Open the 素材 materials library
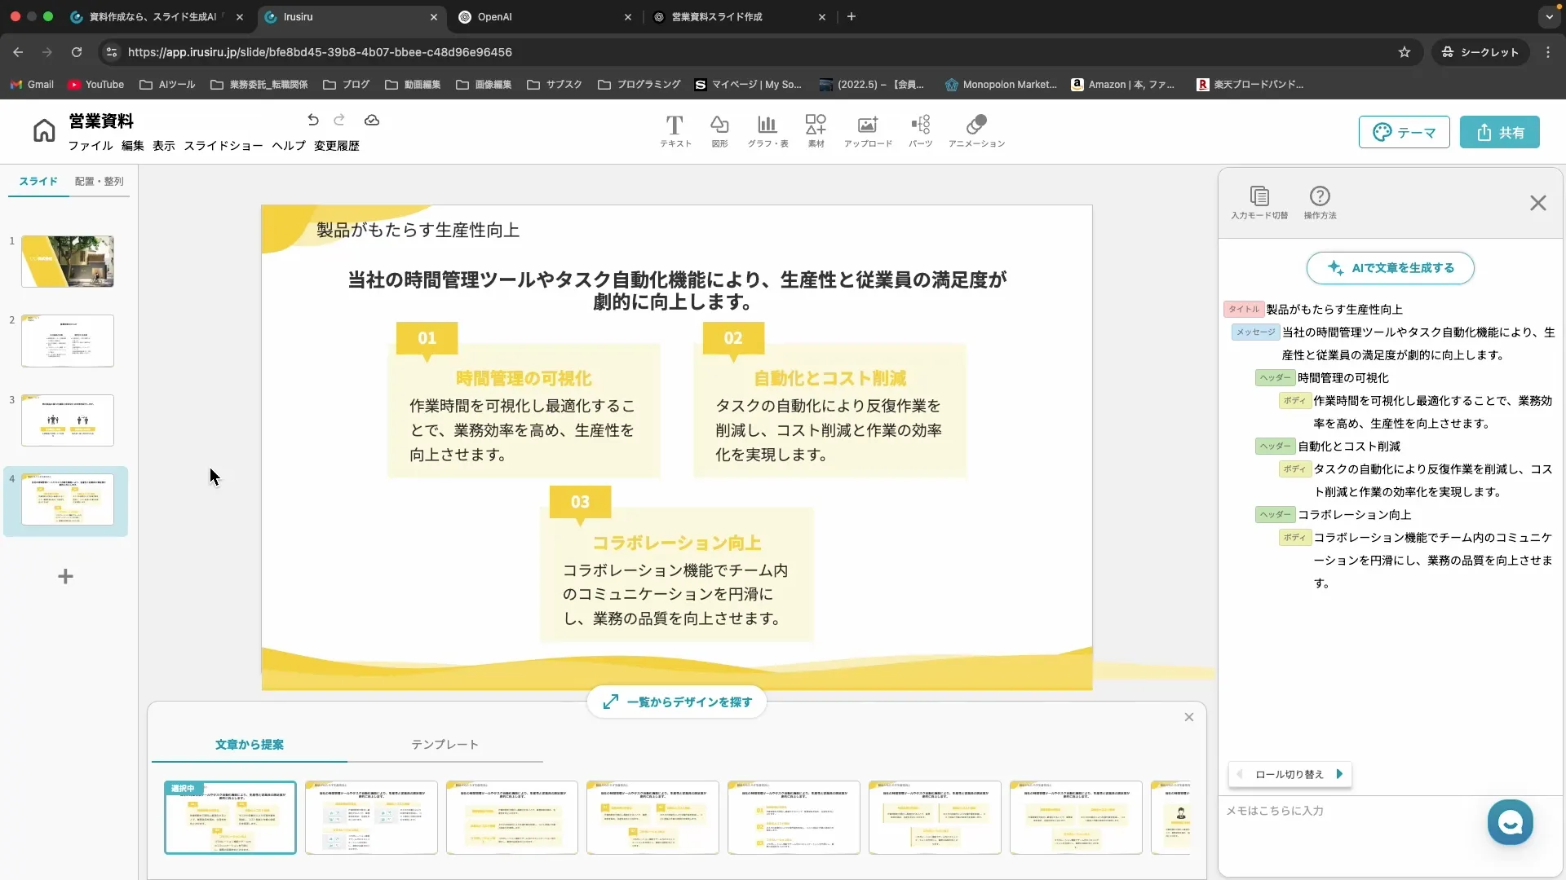Image resolution: width=1566 pixels, height=880 pixels. coord(816,130)
